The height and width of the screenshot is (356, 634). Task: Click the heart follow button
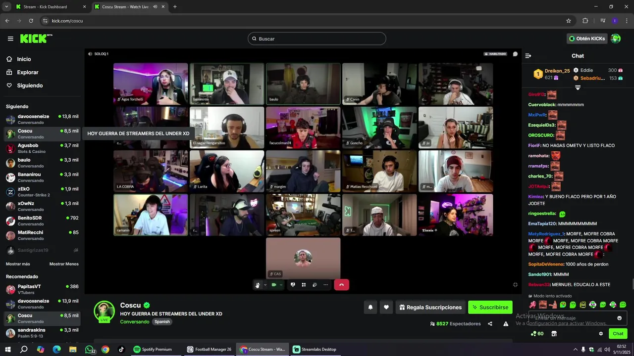386,307
